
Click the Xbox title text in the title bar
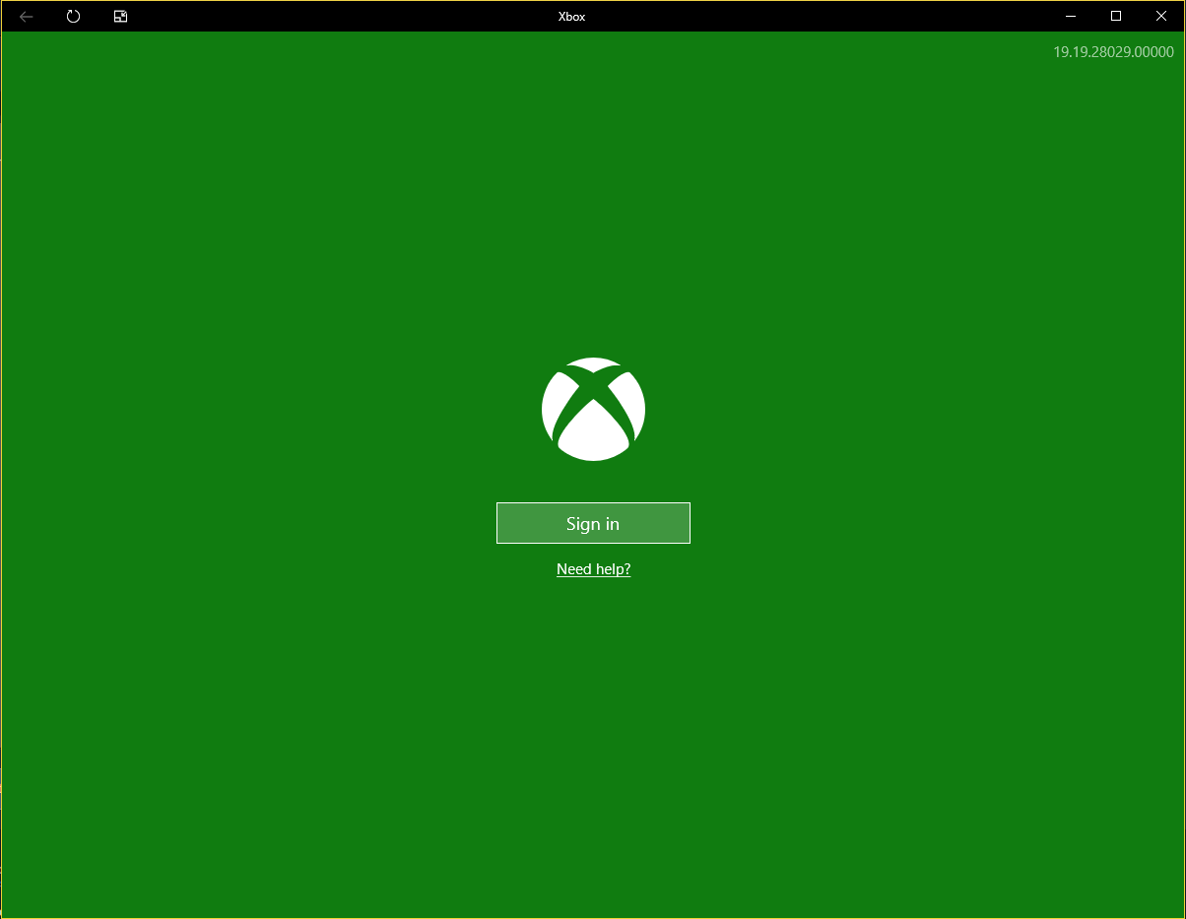(x=571, y=17)
